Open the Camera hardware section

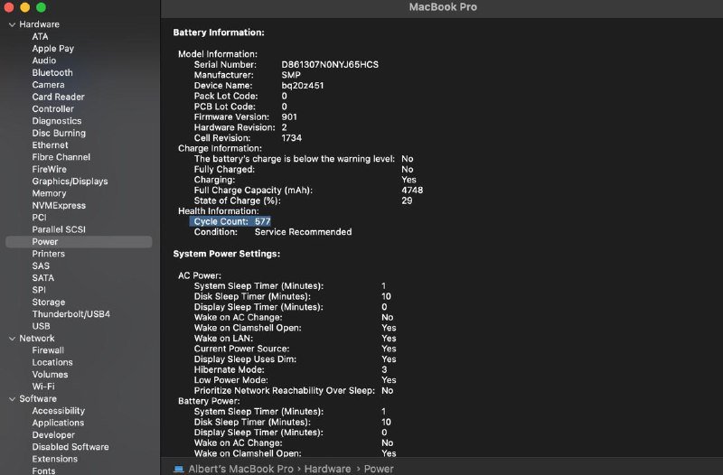point(49,85)
